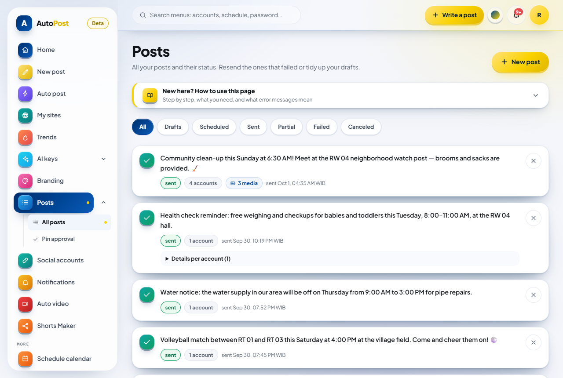
Task: Toggle the check on Volleyball match post
Action: coord(147,342)
